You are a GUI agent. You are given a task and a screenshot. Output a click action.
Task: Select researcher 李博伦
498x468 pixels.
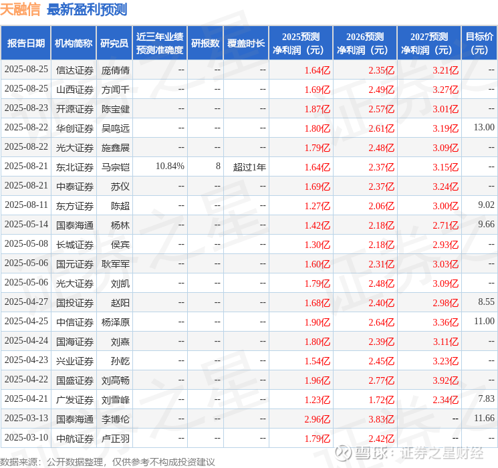[x=115, y=419]
